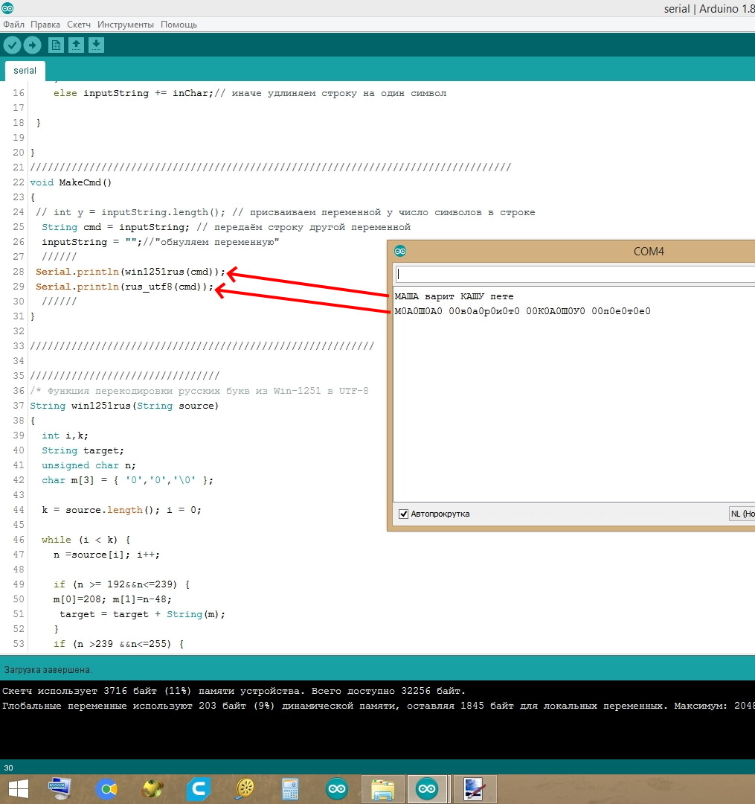Click the 'else inputString += inChar;' line

point(133,93)
